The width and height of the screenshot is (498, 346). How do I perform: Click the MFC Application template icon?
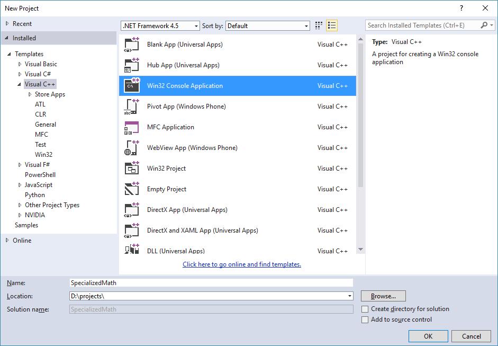click(x=131, y=127)
